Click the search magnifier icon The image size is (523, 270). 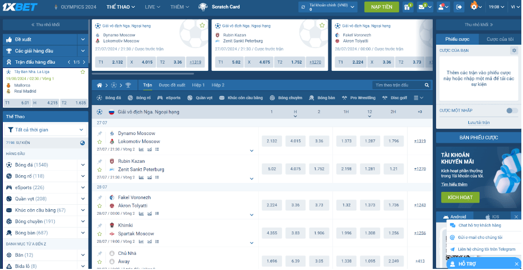tap(427, 85)
